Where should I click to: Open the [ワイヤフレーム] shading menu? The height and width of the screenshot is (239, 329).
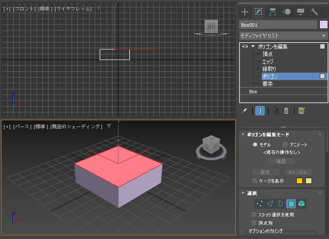click(73, 9)
